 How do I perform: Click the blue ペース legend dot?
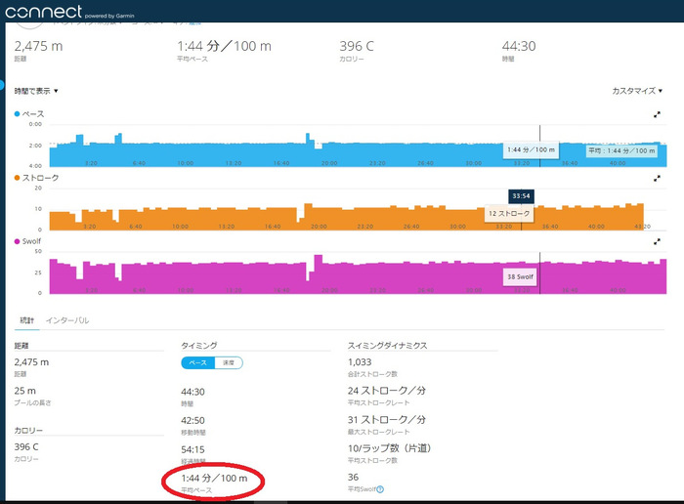(17, 114)
